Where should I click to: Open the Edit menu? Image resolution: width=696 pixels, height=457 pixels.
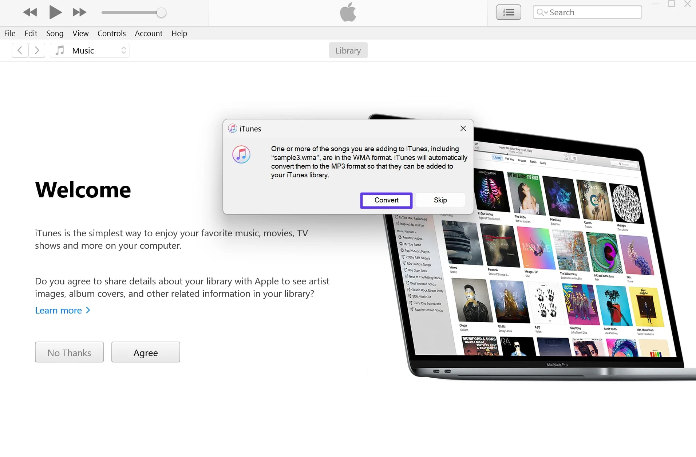point(31,33)
